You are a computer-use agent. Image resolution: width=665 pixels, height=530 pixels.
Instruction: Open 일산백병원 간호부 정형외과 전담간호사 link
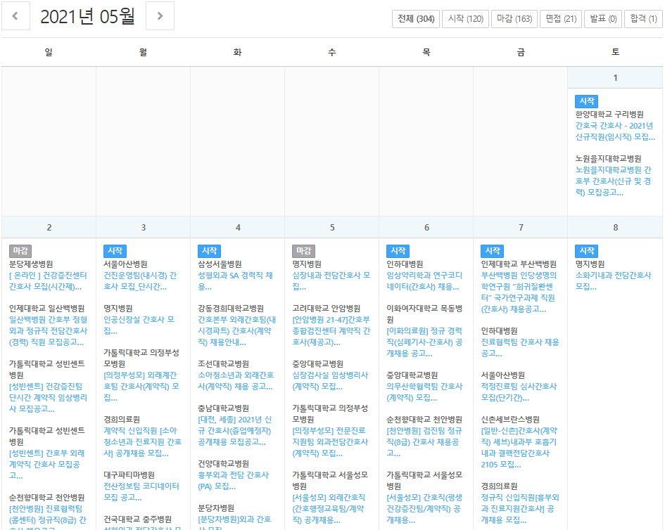click(49, 331)
